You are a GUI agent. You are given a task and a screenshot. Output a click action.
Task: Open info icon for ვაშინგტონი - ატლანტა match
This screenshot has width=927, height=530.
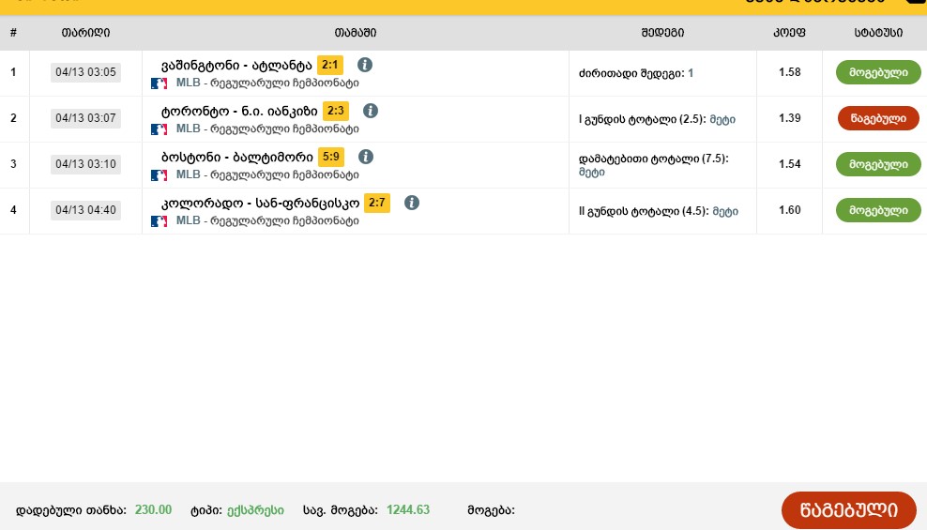365,65
